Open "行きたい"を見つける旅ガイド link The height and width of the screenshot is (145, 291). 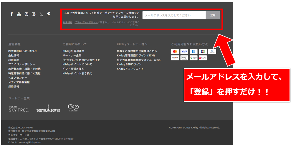[x=81, y=60]
